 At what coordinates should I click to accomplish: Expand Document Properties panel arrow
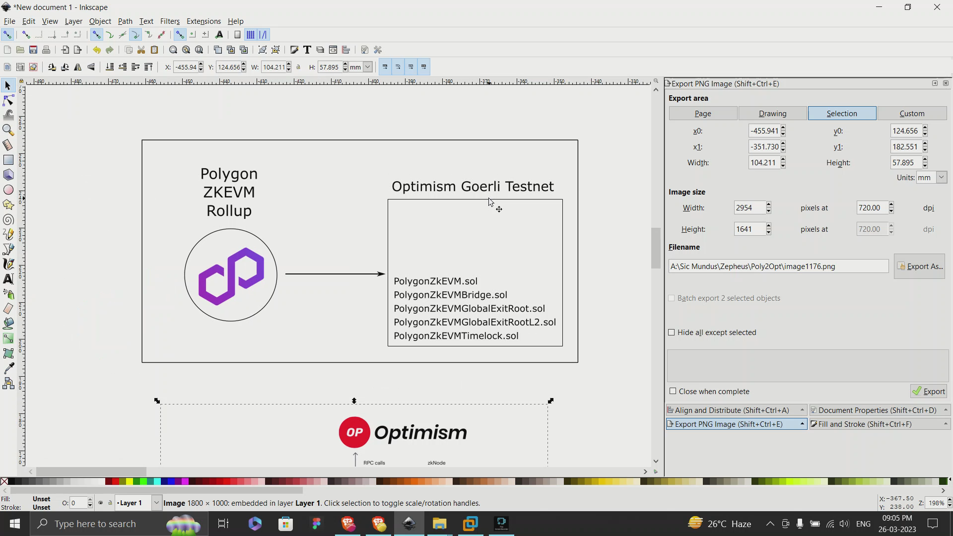click(946, 410)
